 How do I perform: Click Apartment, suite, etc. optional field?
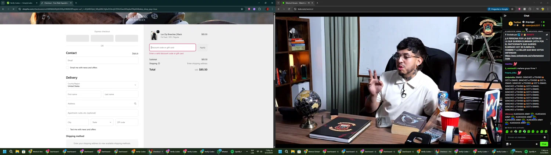tap(102, 113)
